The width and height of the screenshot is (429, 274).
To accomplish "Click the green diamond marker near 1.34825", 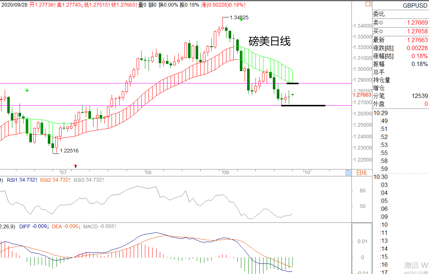I will coord(241,20).
